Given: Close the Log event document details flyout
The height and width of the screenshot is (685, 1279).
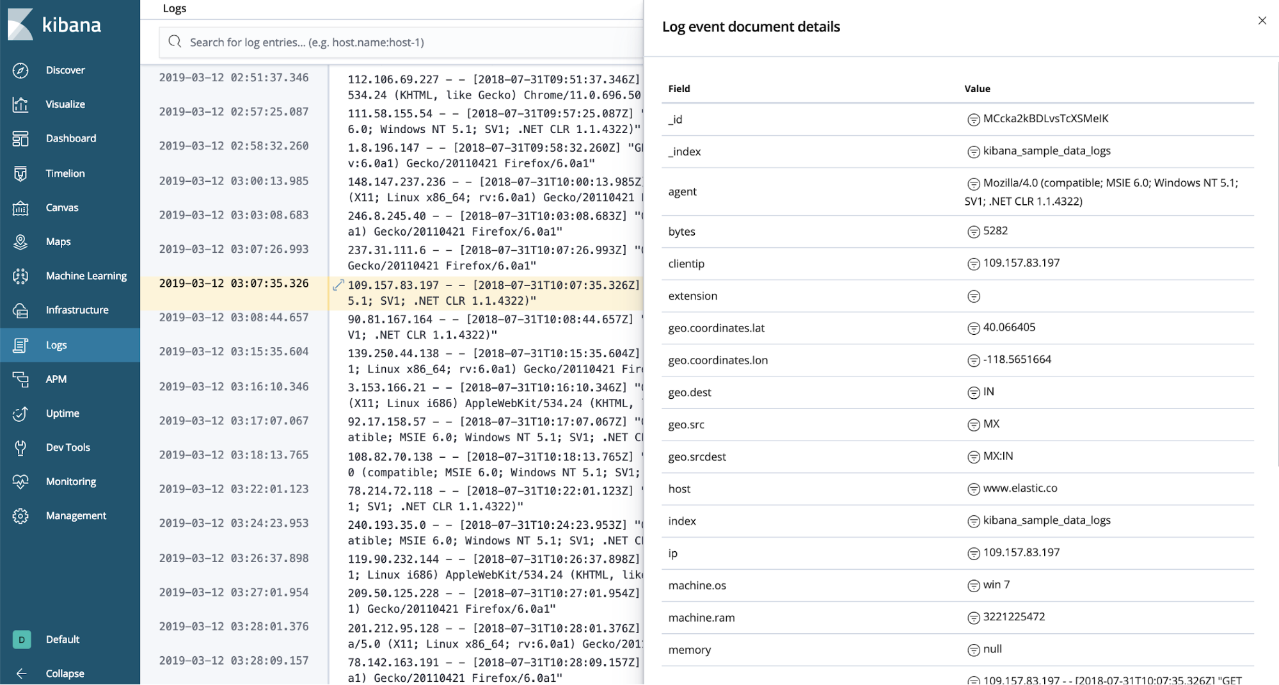Looking at the screenshot, I should 1262,20.
